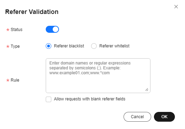The width and height of the screenshot is (185, 129).
Task: Turn off the Status switch
Action: pyautogui.click(x=52, y=29)
